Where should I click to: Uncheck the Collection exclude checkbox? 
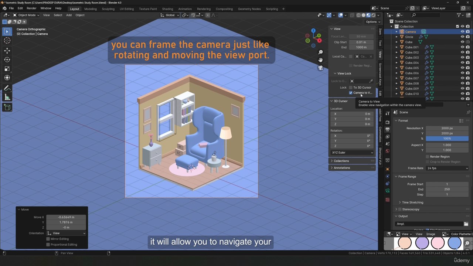[457, 27]
